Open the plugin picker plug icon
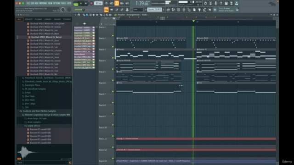This screenshot has height=165, width=294. tap(199, 10)
